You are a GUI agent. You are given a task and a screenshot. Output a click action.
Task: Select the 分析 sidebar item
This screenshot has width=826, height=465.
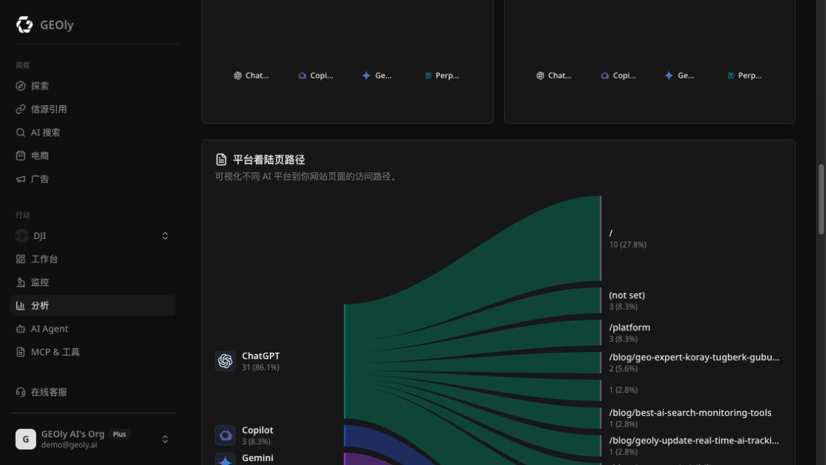point(93,306)
